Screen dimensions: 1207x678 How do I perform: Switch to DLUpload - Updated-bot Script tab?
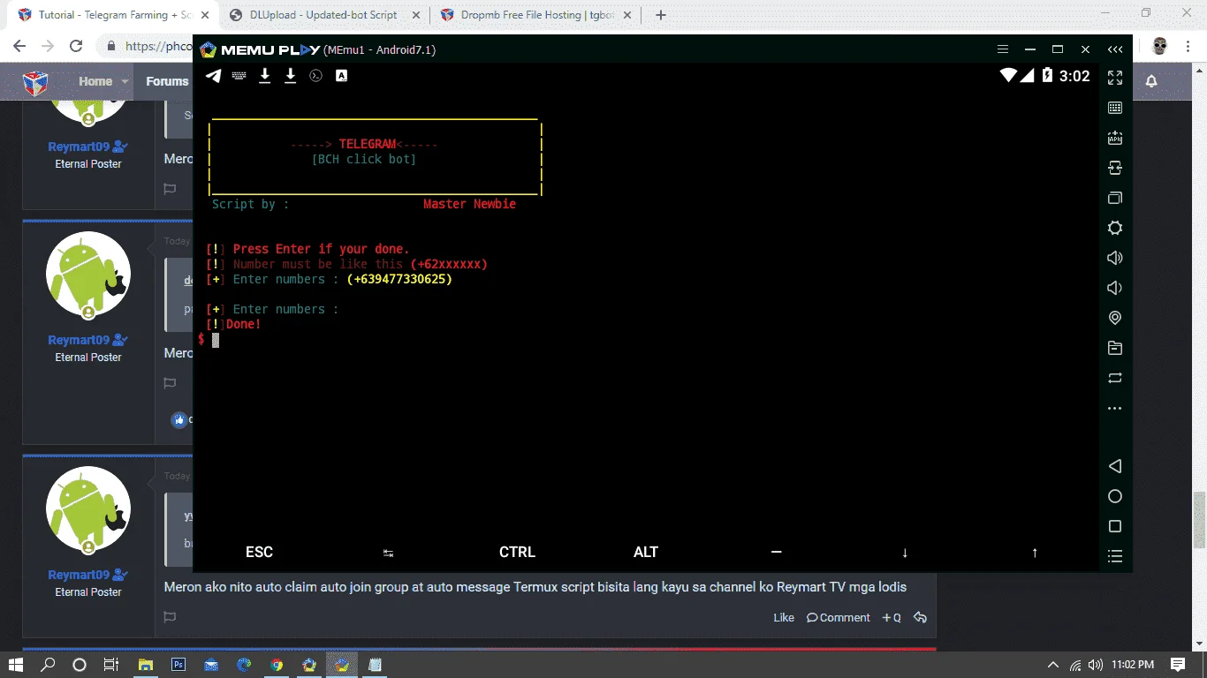(x=323, y=15)
